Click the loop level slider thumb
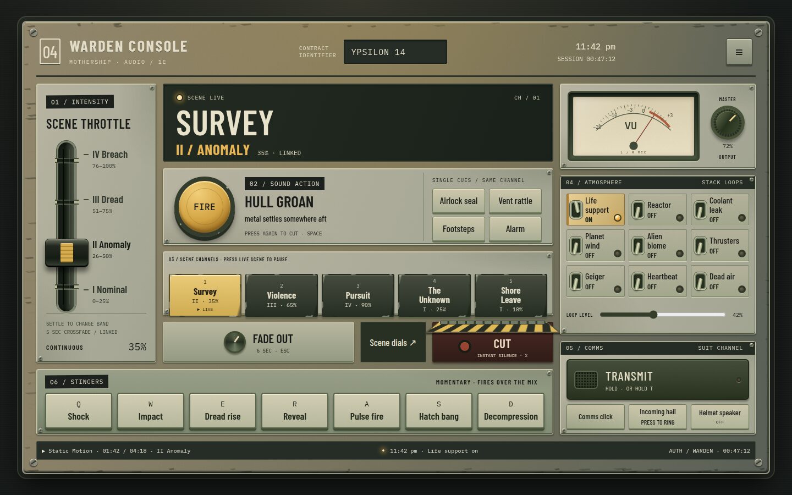The width and height of the screenshot is (792, 495). (653, 315)
